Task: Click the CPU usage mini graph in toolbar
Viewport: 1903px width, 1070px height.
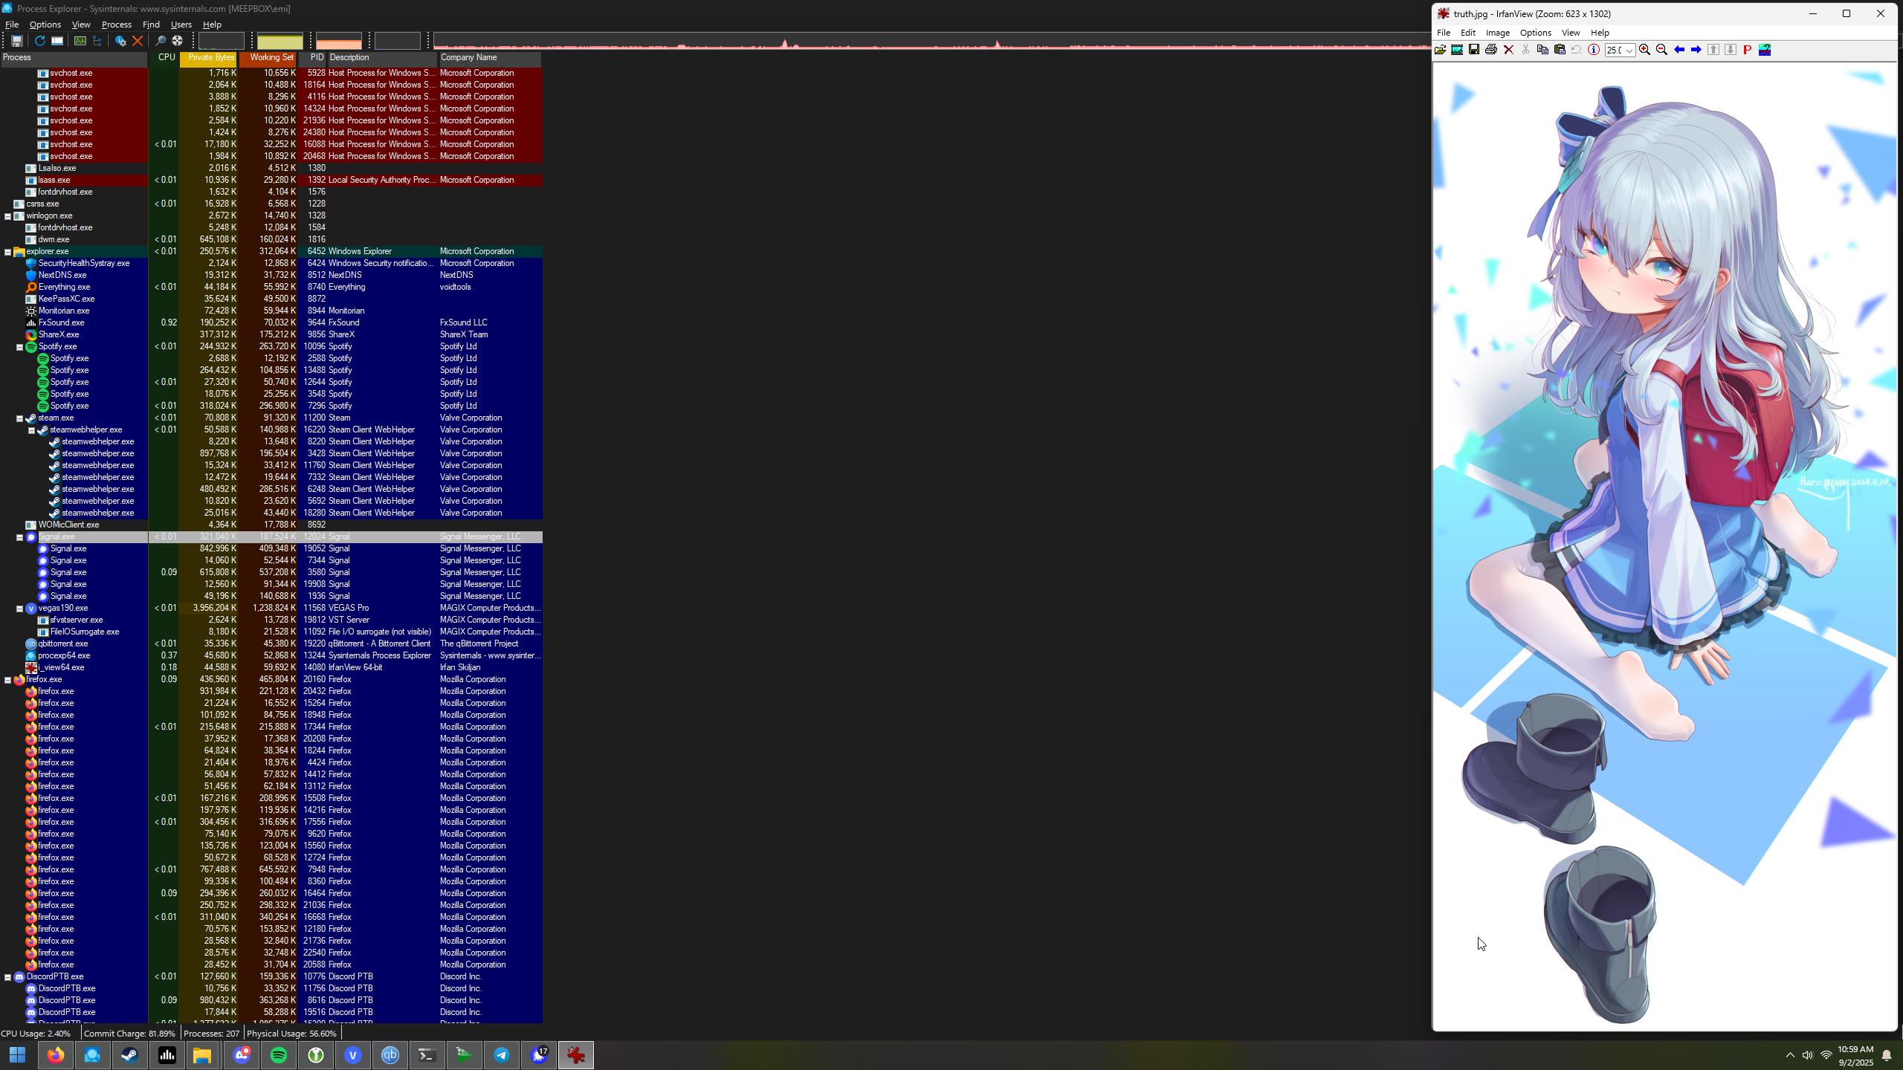Action: [x=221, y=41]
